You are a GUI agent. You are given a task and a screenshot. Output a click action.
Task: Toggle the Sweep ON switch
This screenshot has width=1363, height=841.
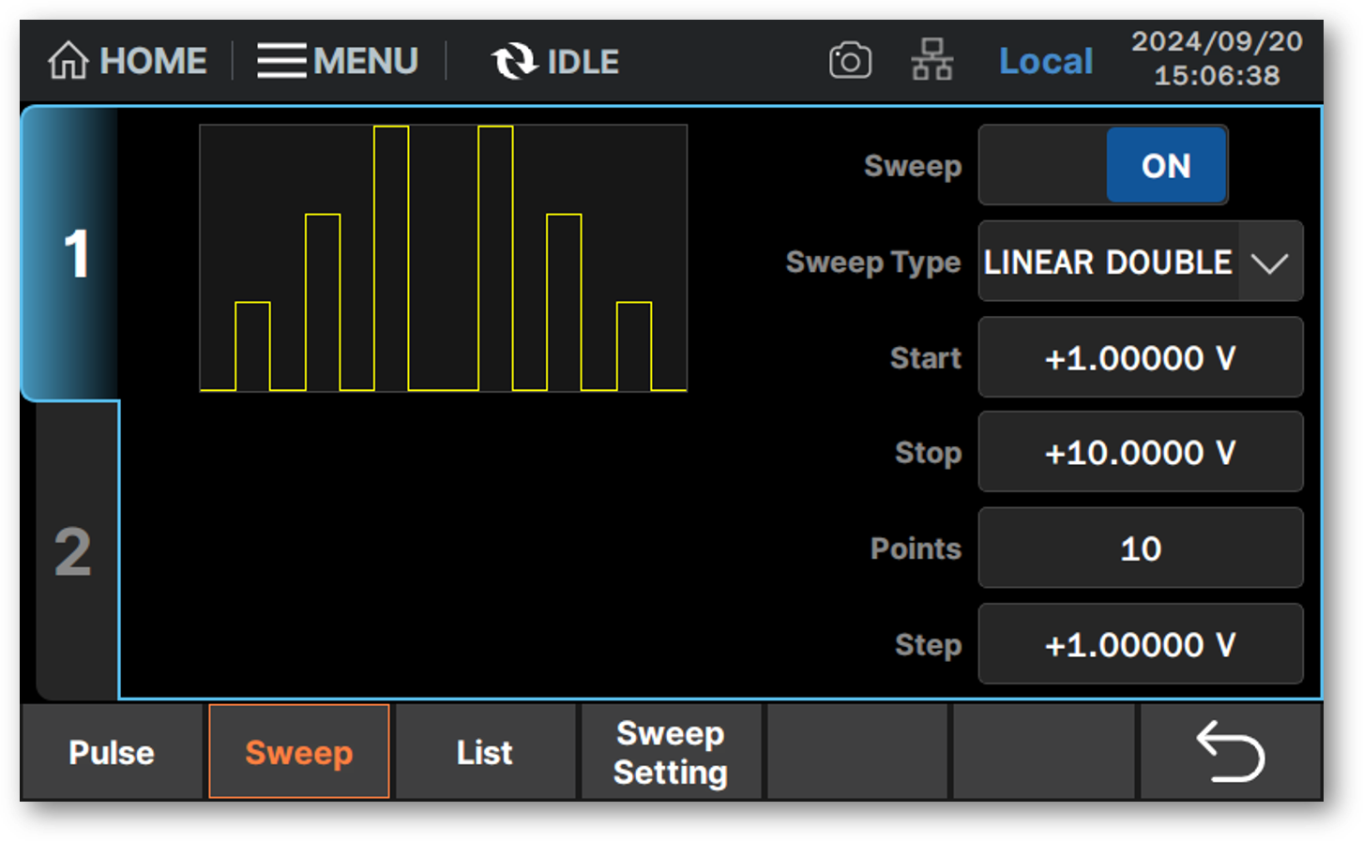[1103, 165]
